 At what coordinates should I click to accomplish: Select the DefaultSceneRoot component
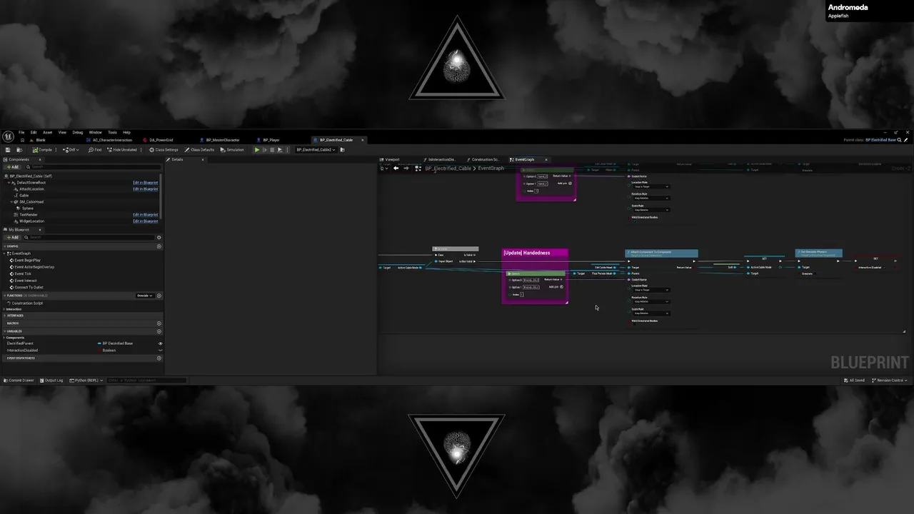pyautogui.click(x=31, y=183)
